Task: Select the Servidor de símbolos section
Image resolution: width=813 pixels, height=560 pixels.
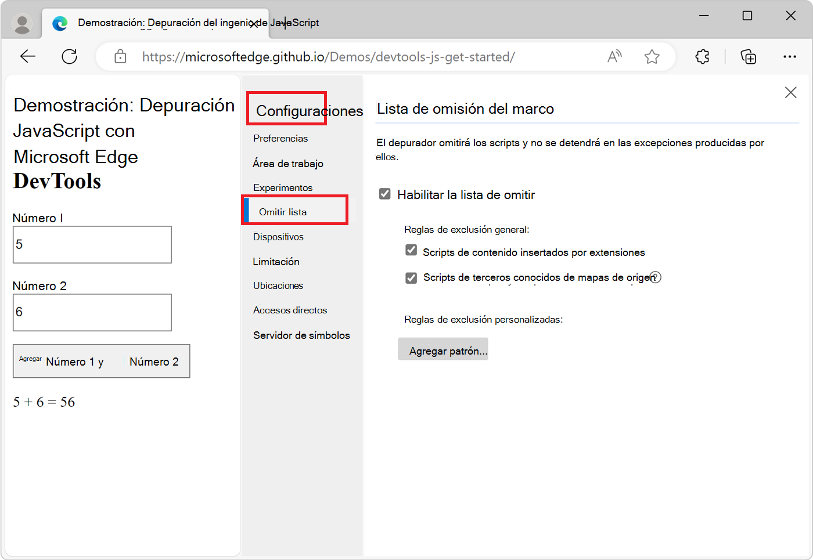Action: (x=301, y=335)
